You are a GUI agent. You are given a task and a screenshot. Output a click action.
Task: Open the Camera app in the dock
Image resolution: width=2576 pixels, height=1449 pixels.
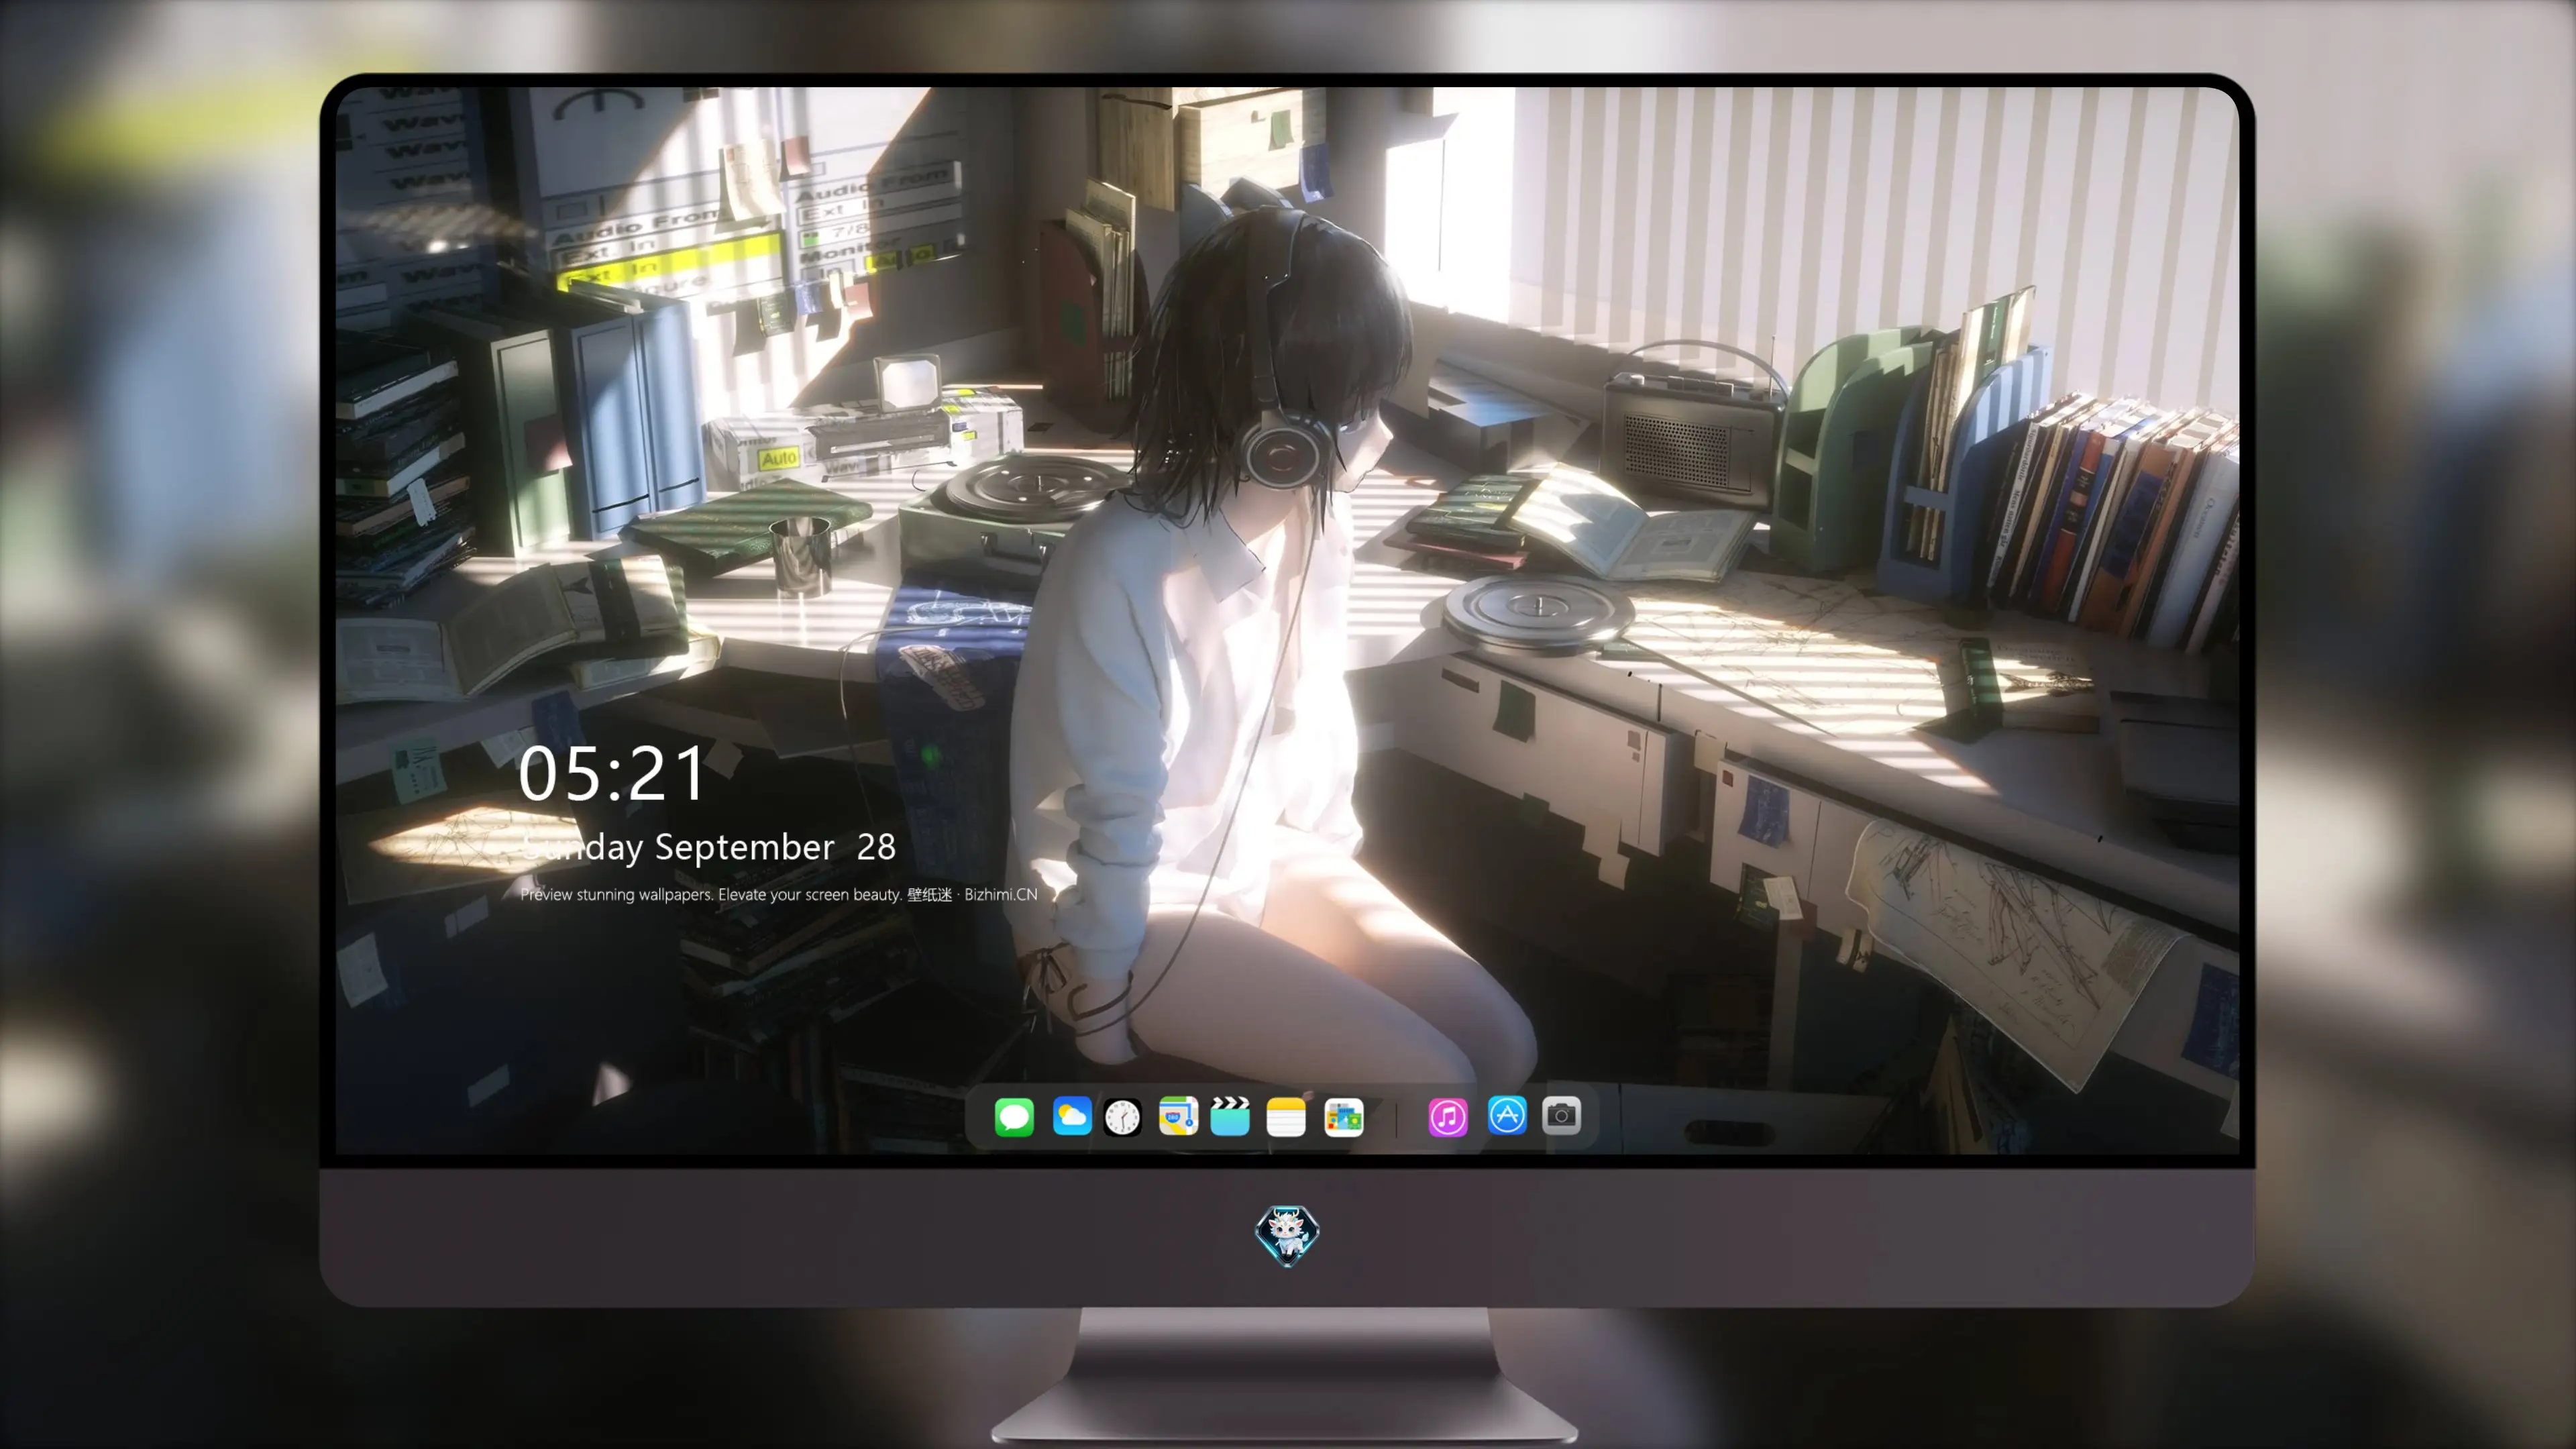point(1561,1116)
